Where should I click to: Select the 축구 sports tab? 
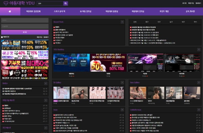pos(147,22)
